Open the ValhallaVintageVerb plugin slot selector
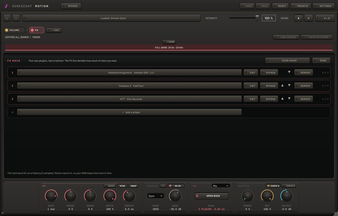Screen dimensions: 338x216 pos(129,73)
